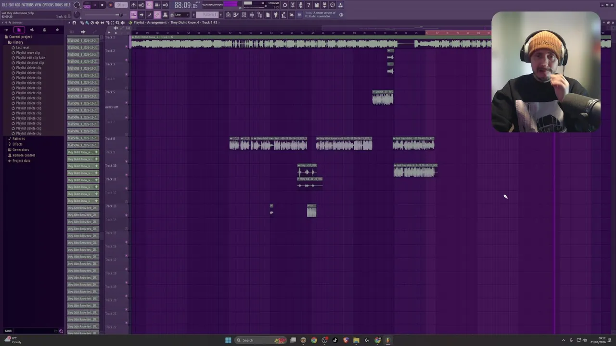The width and height of the screenshot is (616, 346).
Task: Select the playlist Playback speaker tool
Action: pyautogui.click(x=122, y=23)
